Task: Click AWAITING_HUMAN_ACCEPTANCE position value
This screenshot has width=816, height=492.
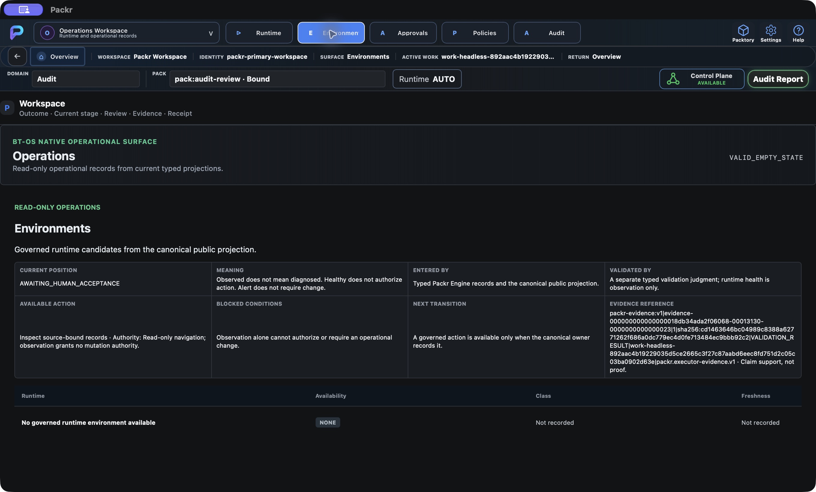Action: [70, 283]
